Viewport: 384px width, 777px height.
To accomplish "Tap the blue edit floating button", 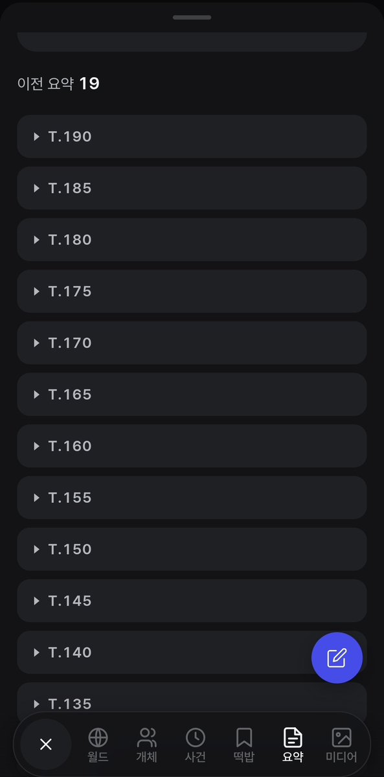I will 337,658.
